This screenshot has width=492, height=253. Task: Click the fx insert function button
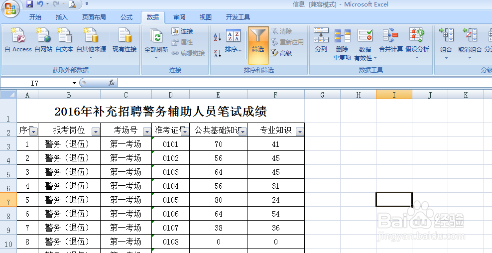112,83
